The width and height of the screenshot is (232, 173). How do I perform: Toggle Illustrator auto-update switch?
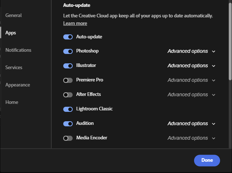coord(68,66)
